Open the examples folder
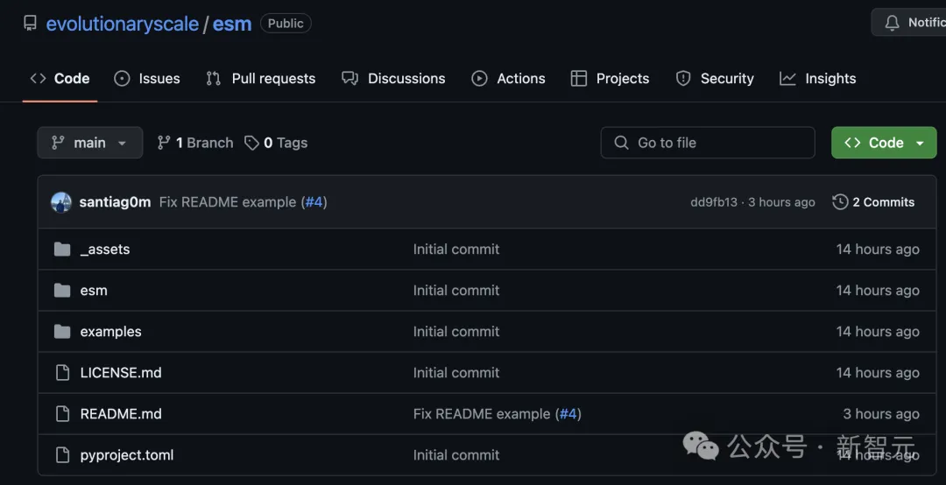This screenshot has width=946, height=485. coord(110,332)
